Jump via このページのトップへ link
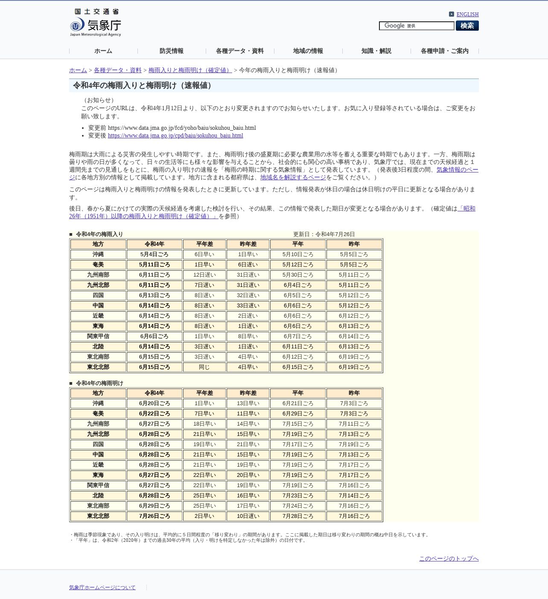Viewport: 548px width, 599px height. click(449, 558)
